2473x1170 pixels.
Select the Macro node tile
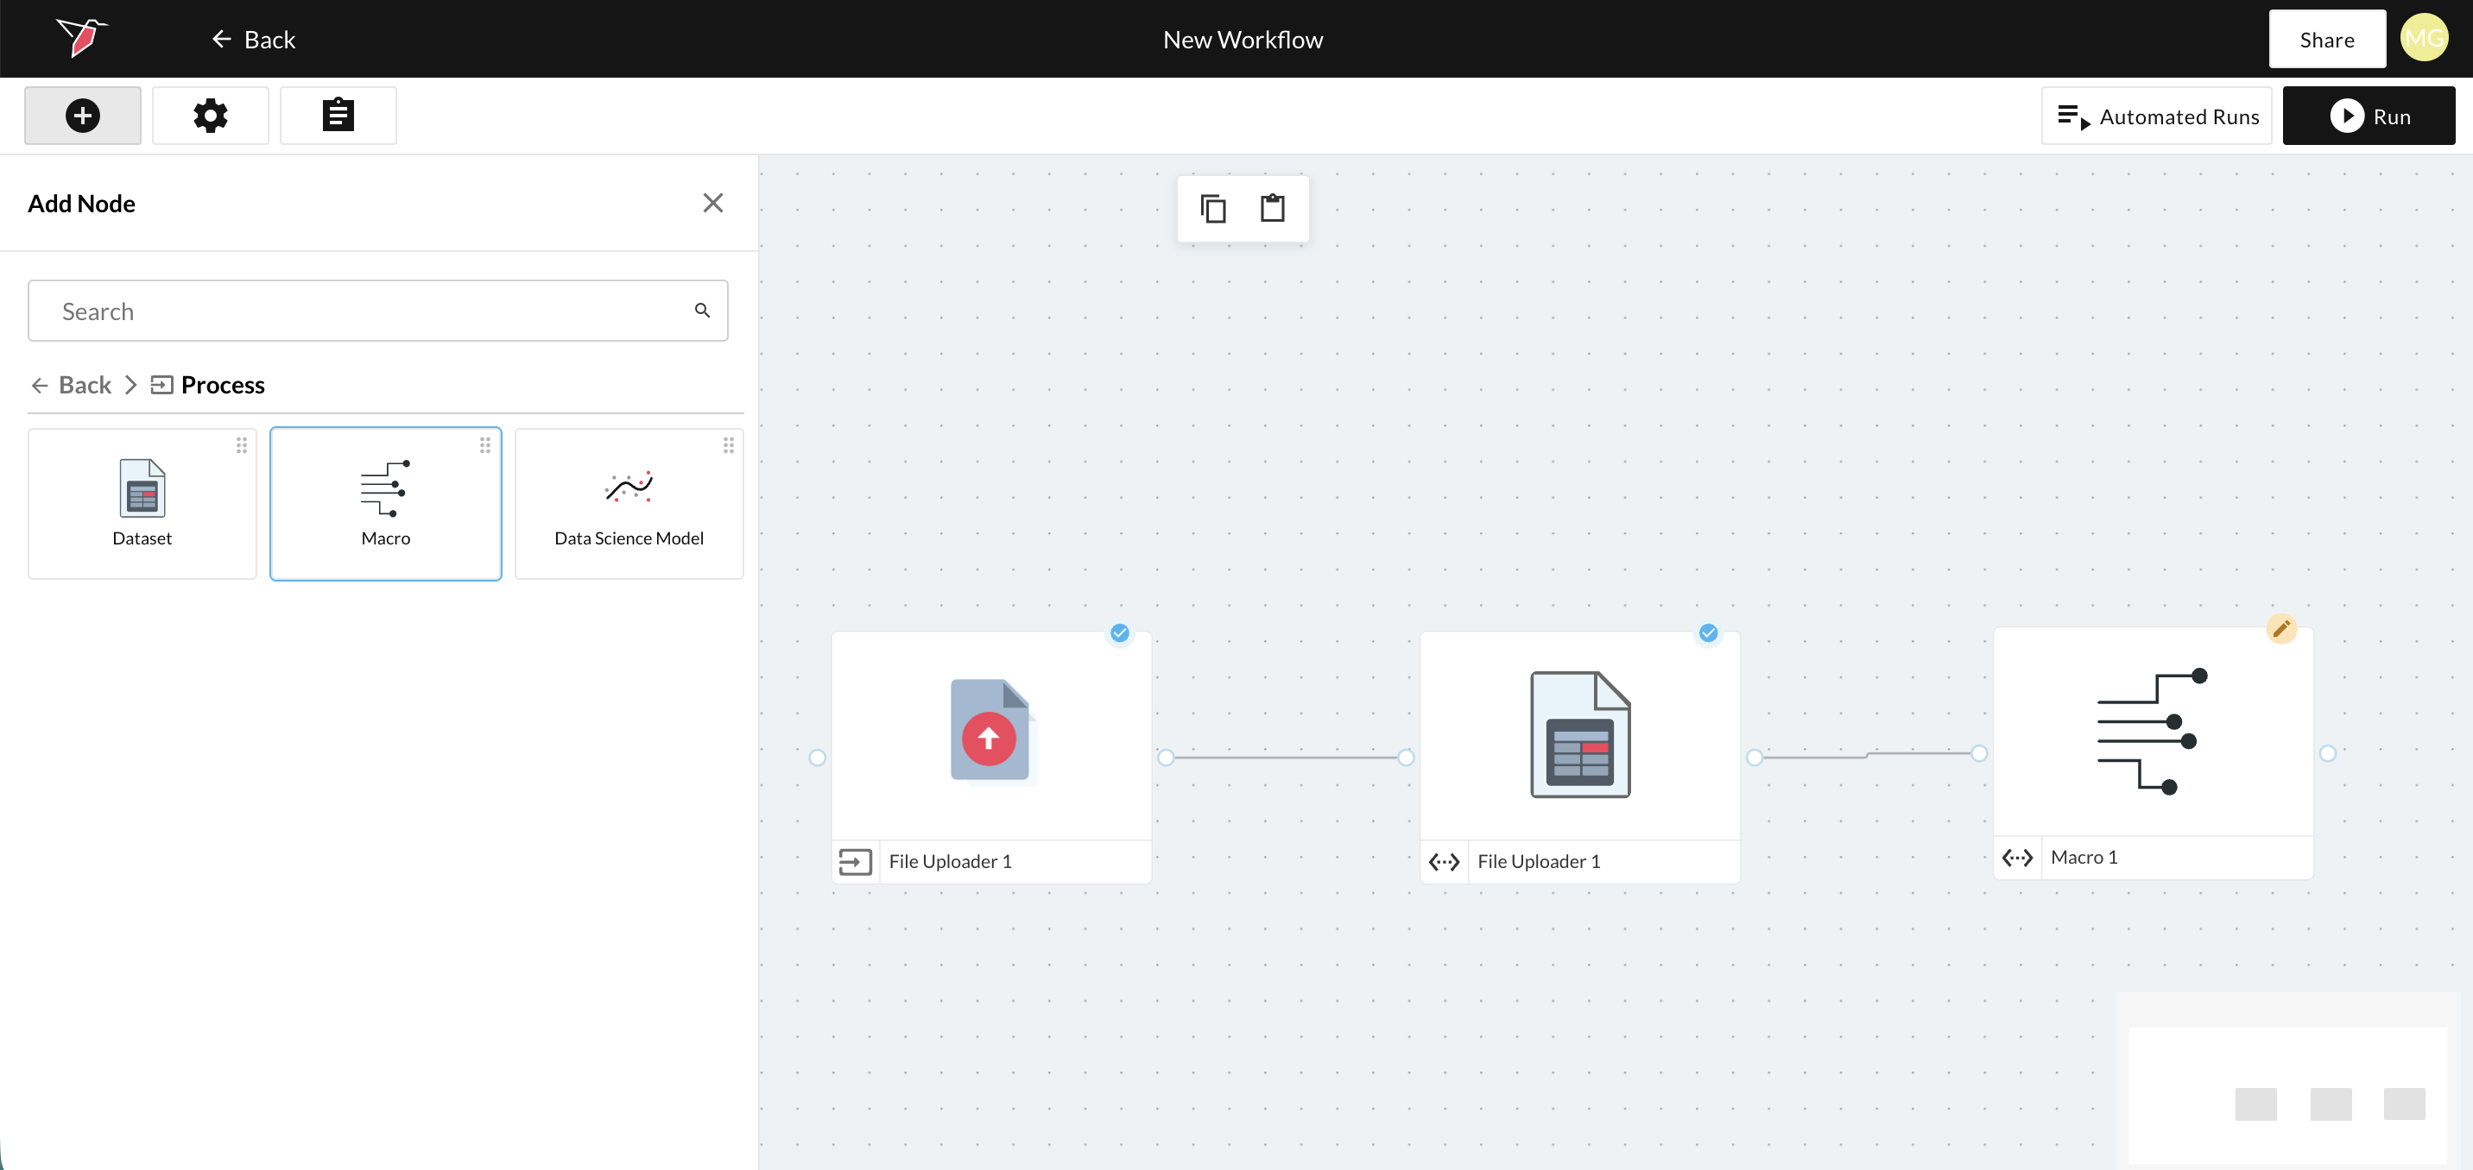coord(386,504)
